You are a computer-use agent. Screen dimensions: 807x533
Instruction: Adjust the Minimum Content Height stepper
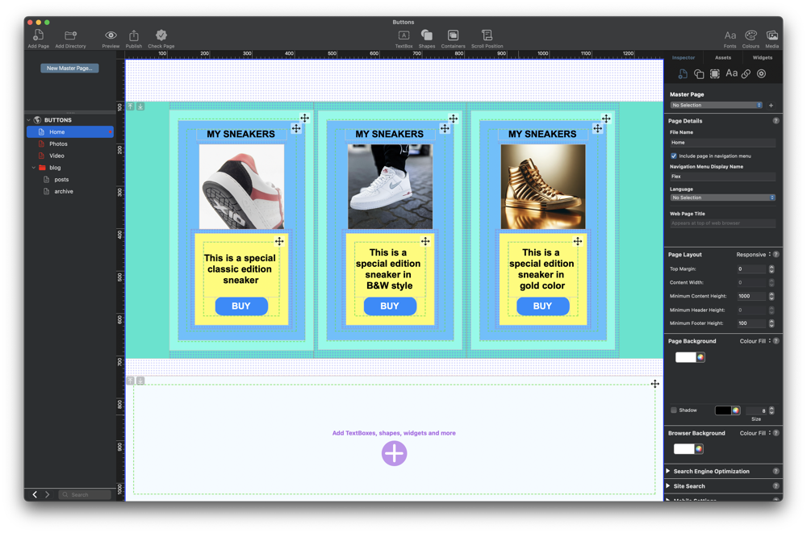tap(771, 297)
